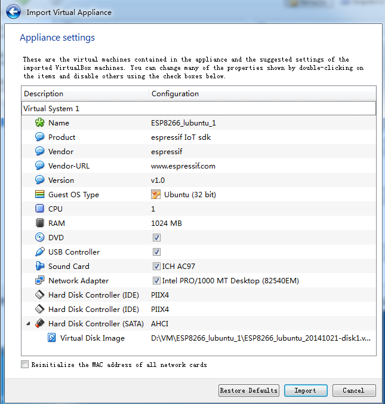Click the Restore Defaults button
Image resolution: width=385 pixels, height=404 pixels.
click(x=249, y=390)
